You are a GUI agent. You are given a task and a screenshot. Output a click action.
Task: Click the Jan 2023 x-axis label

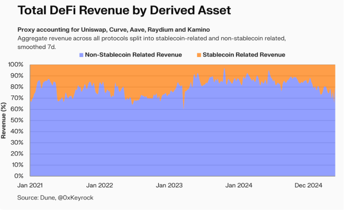[169, 185]
